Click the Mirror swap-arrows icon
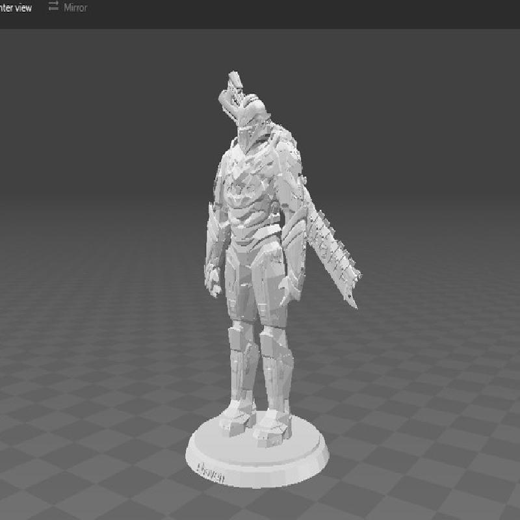The image size is (520, 520). click(x=53, y=6)
